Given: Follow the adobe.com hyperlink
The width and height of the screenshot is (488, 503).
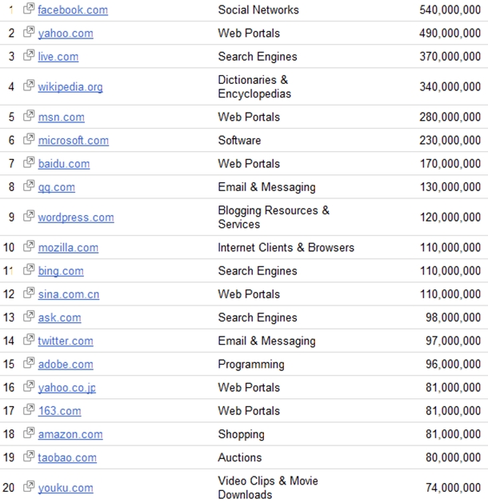Looking at the screenshot, I should pyautogui.click(x=66, y=364).
